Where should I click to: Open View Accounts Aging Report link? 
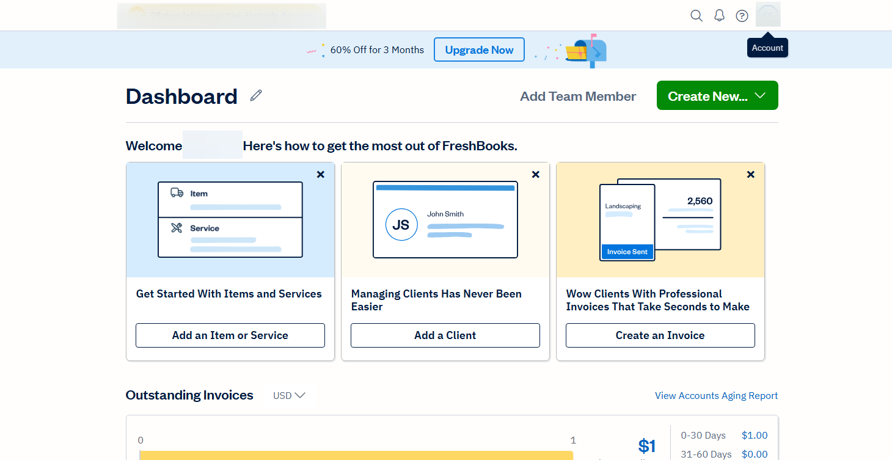[x=717, y=396]
